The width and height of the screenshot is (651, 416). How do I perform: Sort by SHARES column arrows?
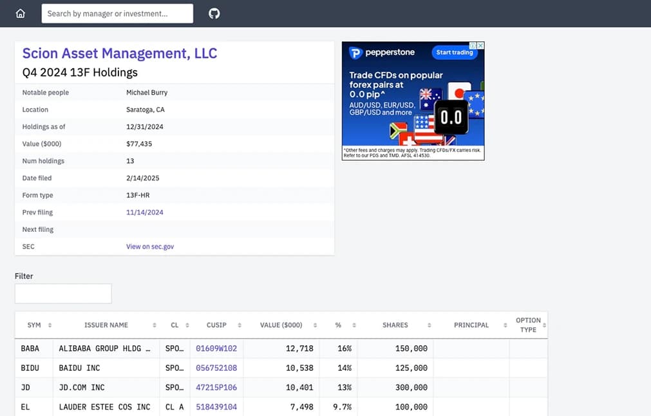point(429,325)
